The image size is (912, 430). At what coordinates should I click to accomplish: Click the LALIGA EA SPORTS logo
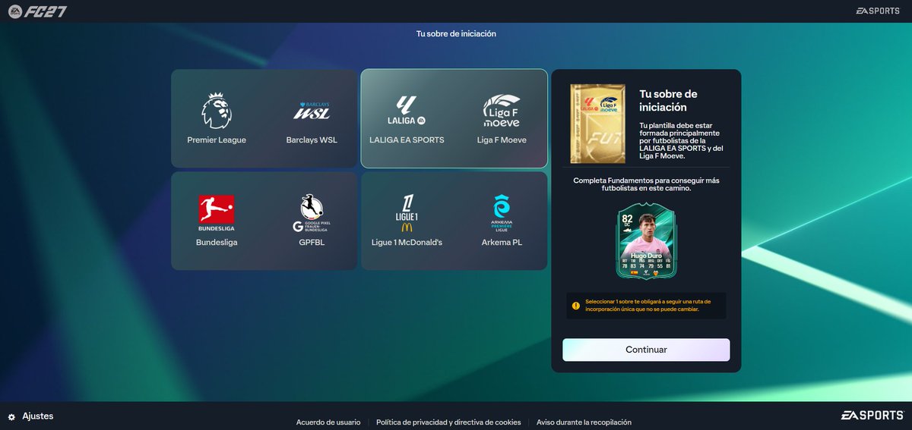pos(406,111)
